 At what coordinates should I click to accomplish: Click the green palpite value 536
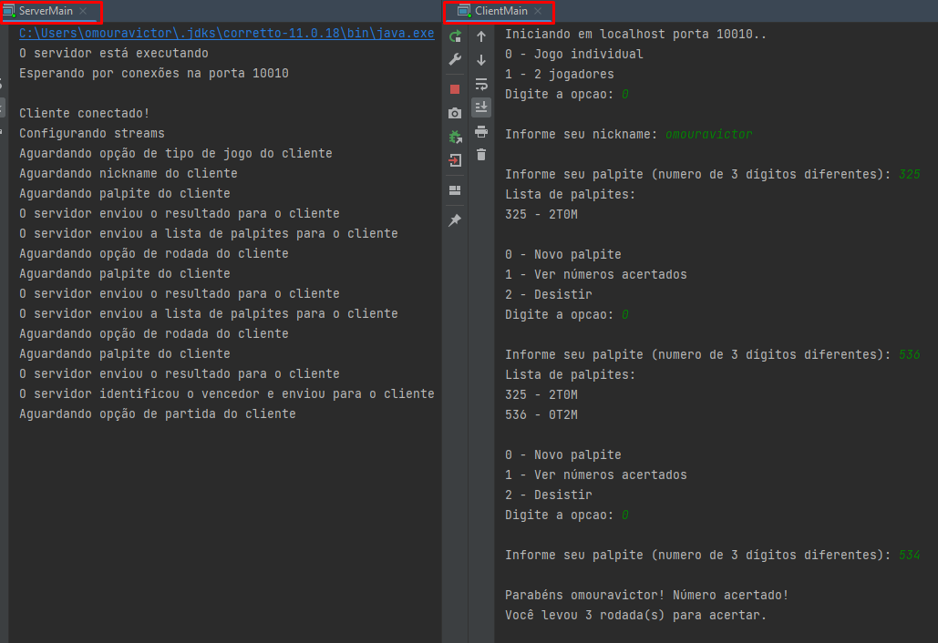point(910,354)
